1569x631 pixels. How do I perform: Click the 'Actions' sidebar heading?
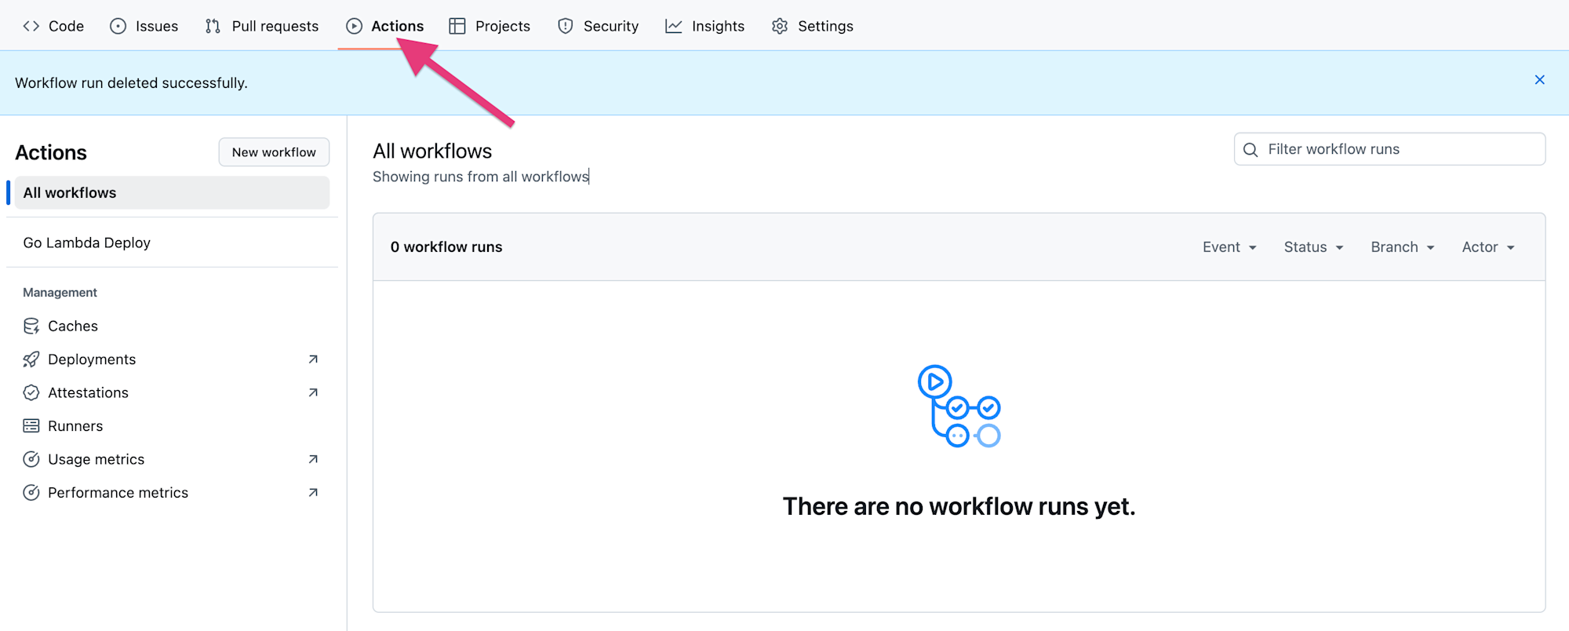pos(51,152)
